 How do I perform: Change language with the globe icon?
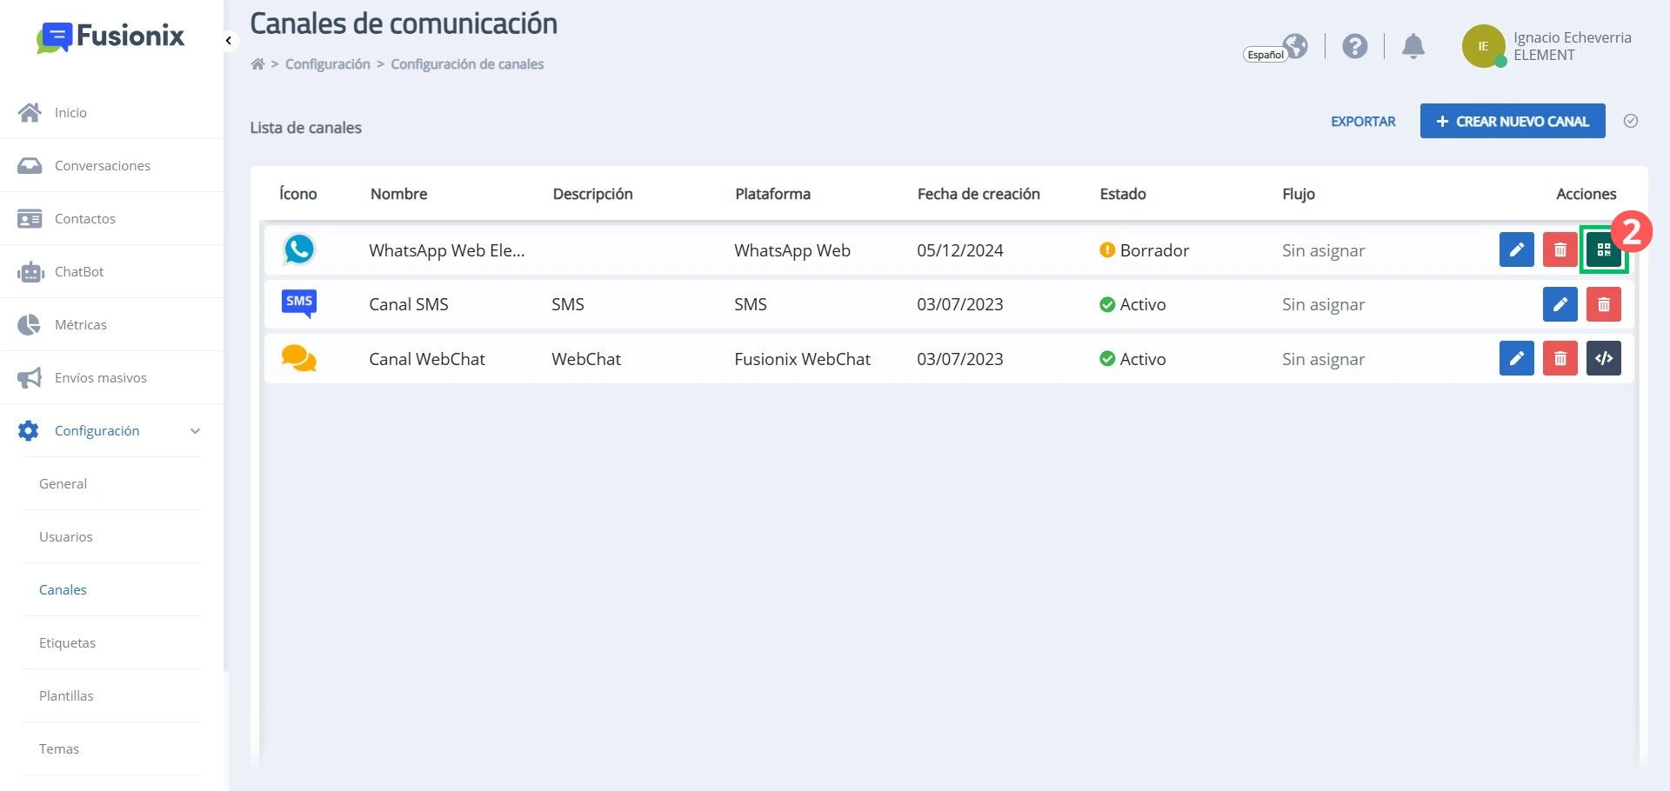coord(1296,45)
